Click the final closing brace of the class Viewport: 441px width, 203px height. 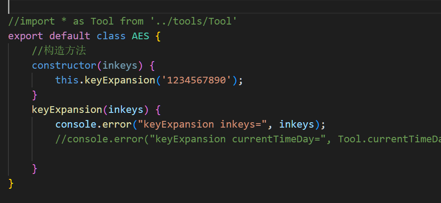coord(11,183)
